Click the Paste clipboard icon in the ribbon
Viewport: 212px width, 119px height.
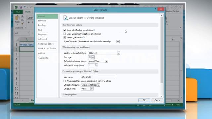point(17,18)
